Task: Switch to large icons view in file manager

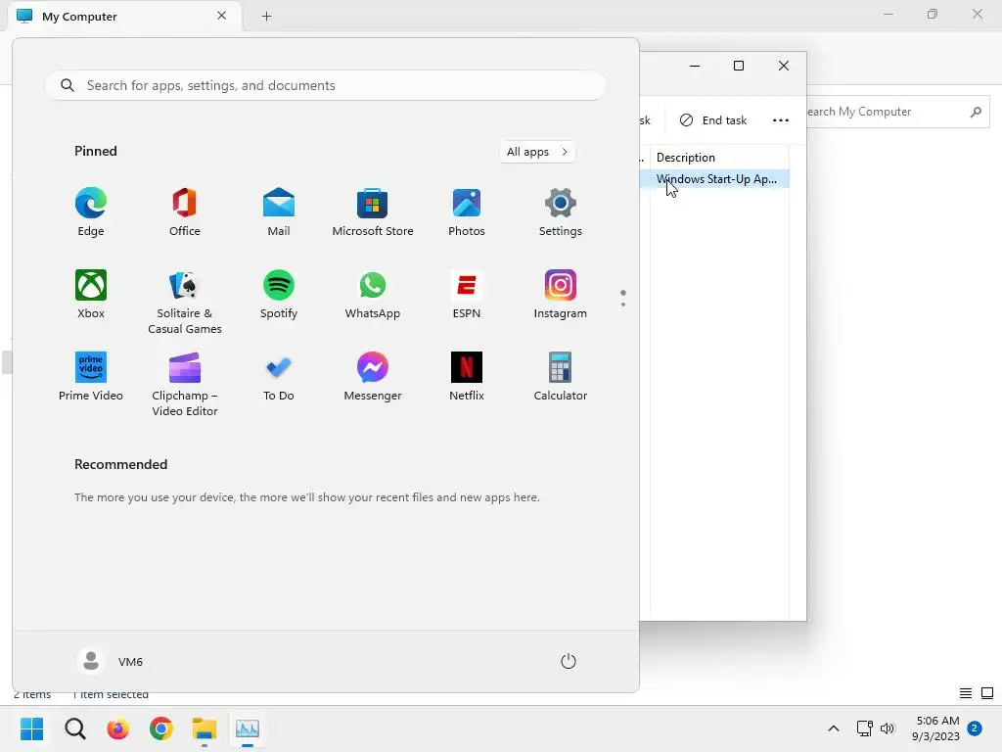Action: [987, 693]
